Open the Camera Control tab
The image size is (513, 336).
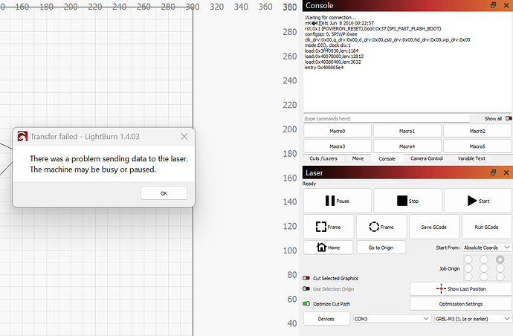pyautogui.click(x=425, y=158)
